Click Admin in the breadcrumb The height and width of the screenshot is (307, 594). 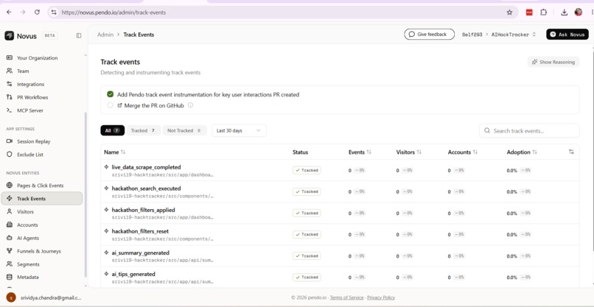(105, 35)
